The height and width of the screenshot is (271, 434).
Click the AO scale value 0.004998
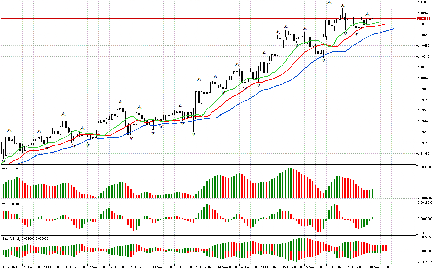click(x=425, y=167)
